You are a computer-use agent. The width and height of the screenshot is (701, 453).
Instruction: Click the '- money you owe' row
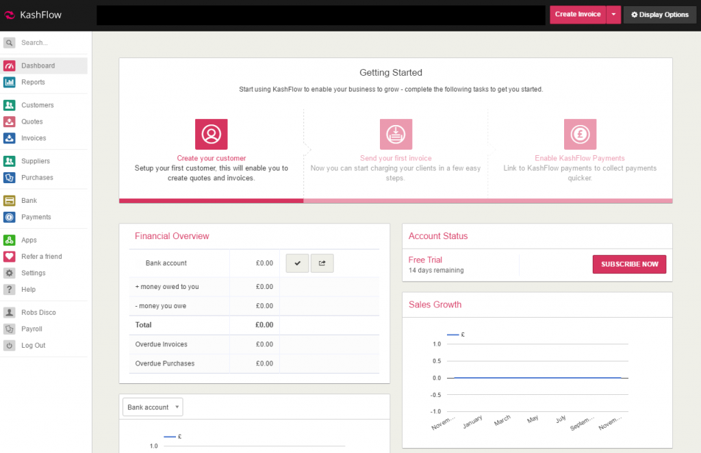pos(254,305)
